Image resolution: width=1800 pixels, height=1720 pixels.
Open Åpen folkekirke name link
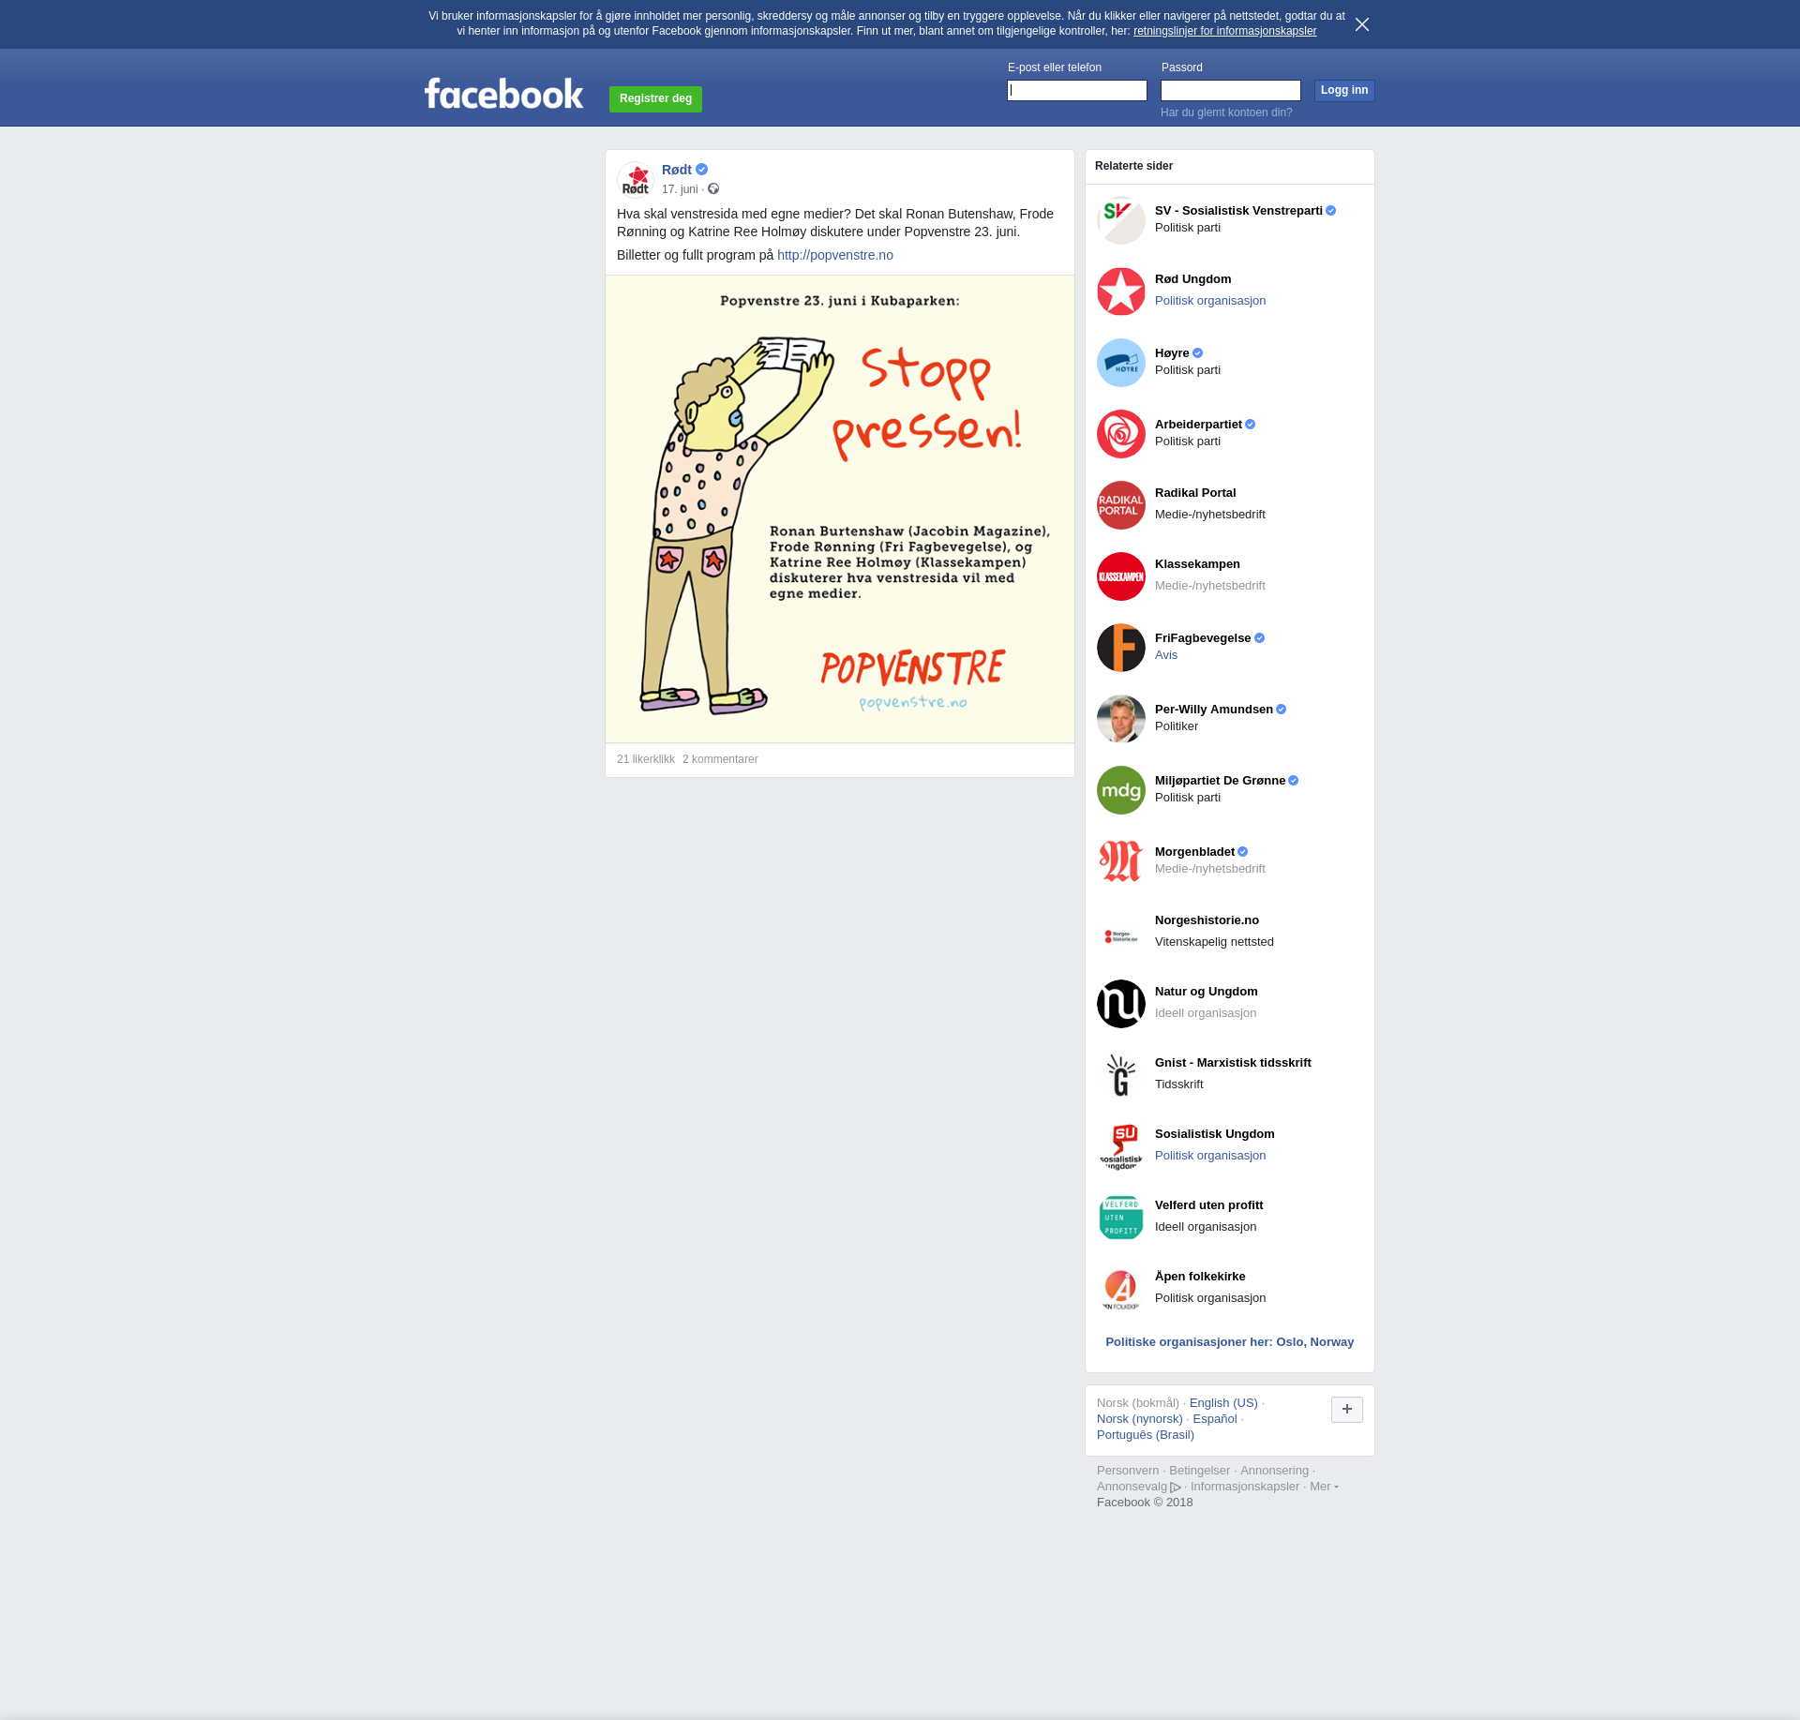pos(1200,1277)
